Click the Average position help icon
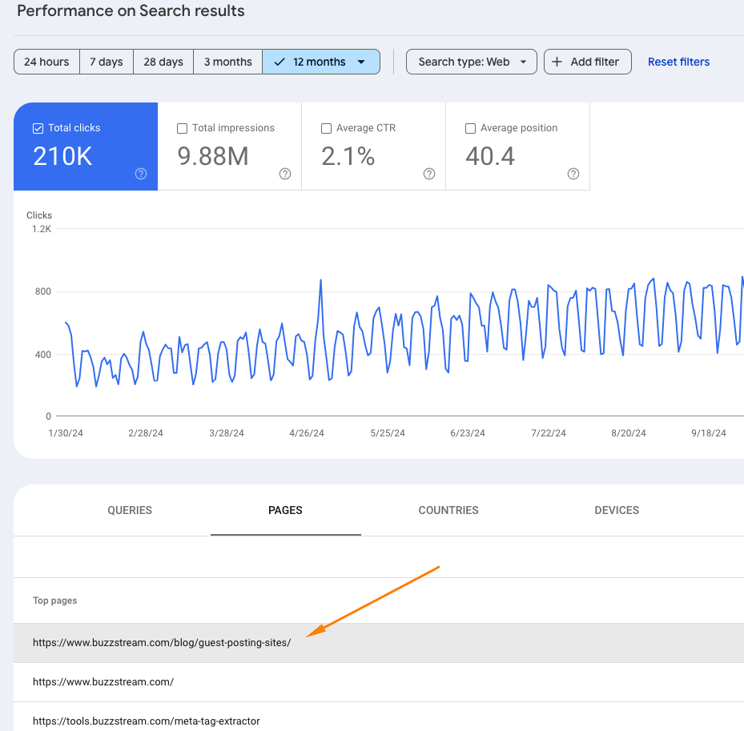 pos(573,174)
